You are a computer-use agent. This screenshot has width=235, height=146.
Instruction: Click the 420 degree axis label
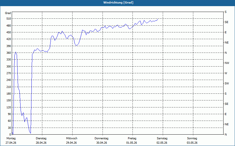tap(9, 39)
